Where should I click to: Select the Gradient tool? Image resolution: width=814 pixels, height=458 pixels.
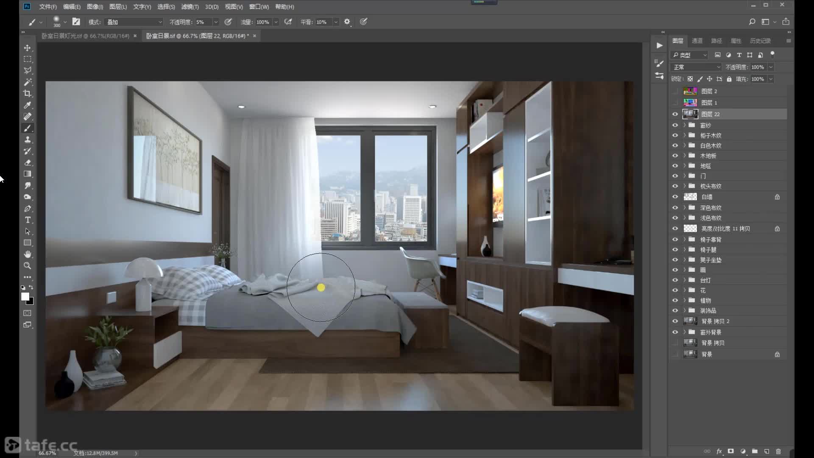pyautogui.click(x=28, y=174)
